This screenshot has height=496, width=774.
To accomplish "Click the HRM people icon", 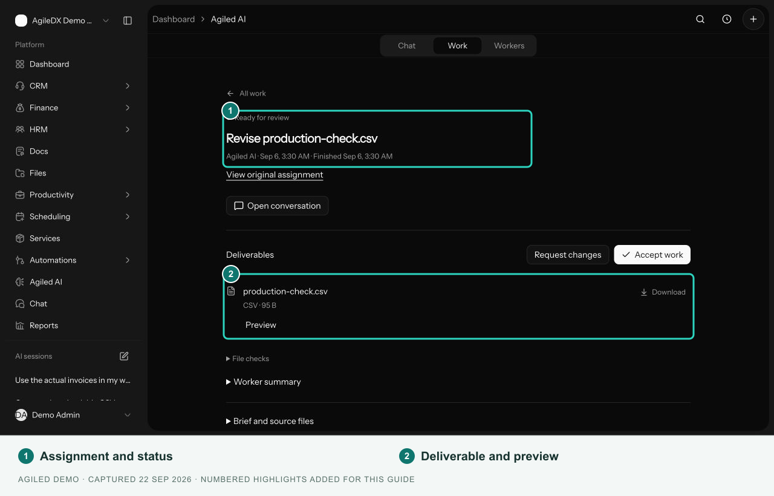I will [20, 129].
